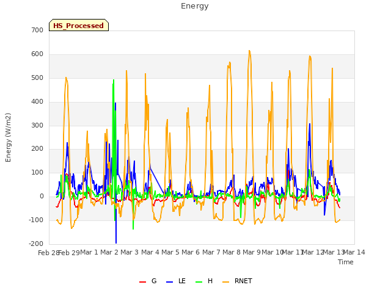Click the blue LE legend color marker
Viewport: 391px width, 293px height.
point(169,282)
